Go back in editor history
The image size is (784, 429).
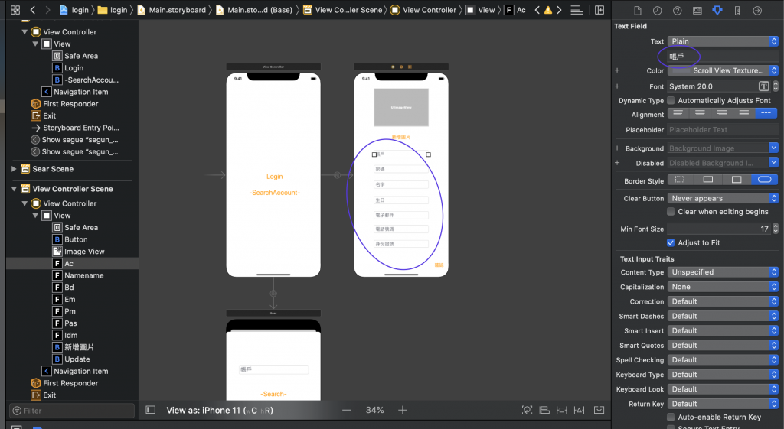32,9
